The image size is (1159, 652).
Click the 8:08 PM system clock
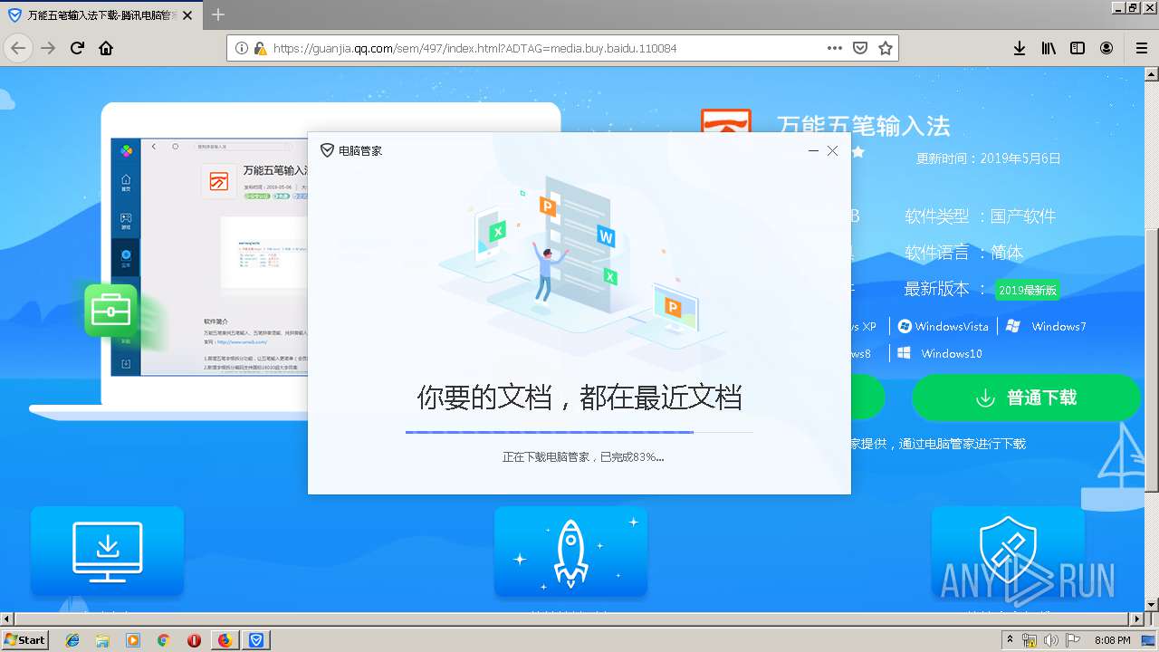click(x=1112, y=640)
